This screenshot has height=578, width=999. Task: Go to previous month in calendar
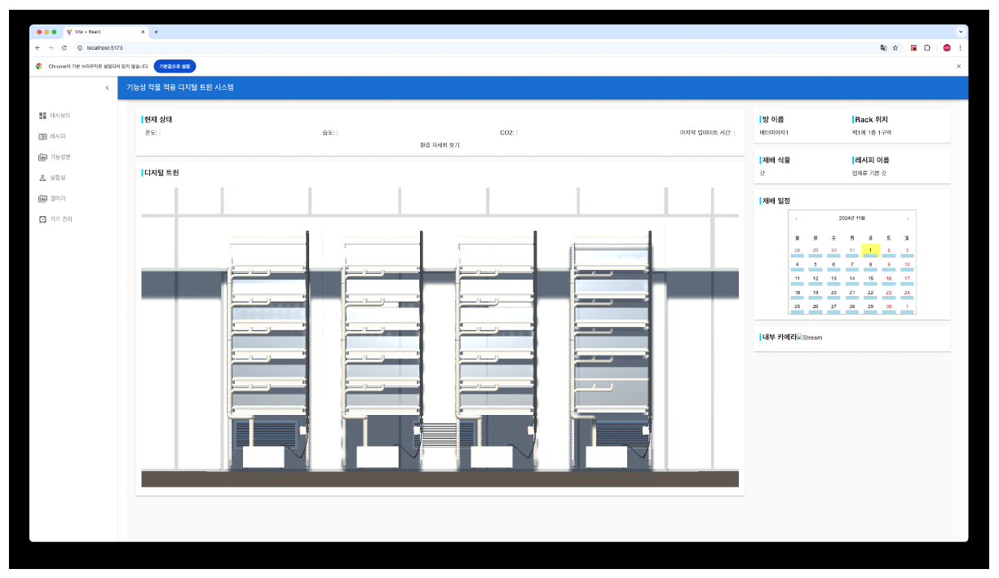coord(796,218)
